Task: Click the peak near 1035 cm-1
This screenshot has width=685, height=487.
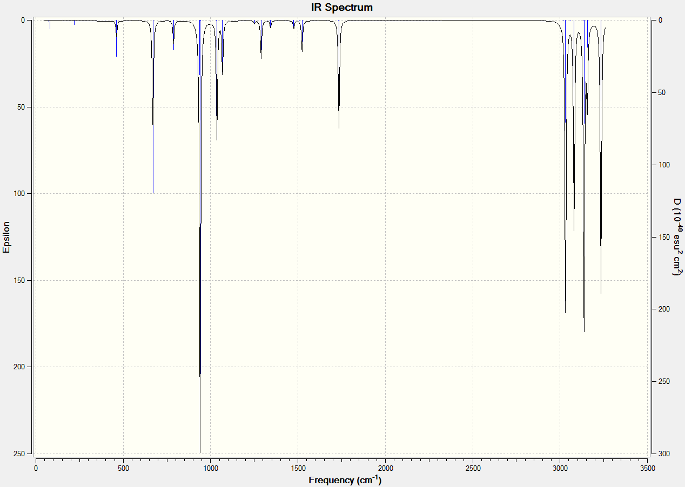Action: pos(217,139)
